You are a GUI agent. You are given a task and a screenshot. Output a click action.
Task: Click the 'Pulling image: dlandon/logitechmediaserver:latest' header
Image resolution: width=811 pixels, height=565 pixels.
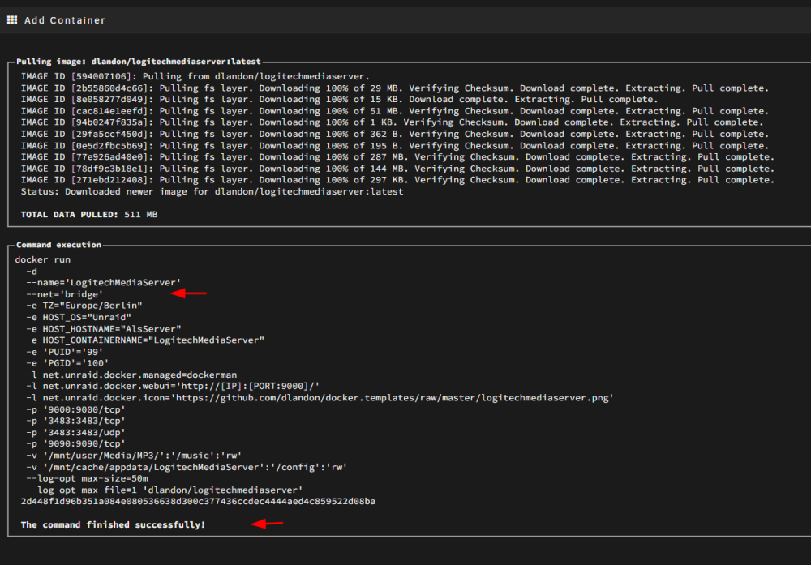coord(139,62)
